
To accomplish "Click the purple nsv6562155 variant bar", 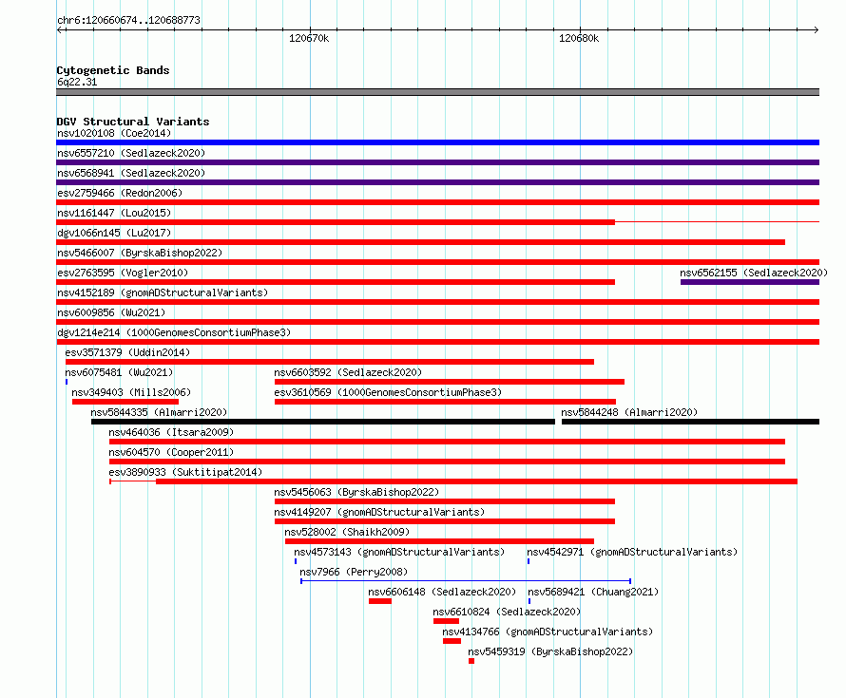I will tap(750, 282).
